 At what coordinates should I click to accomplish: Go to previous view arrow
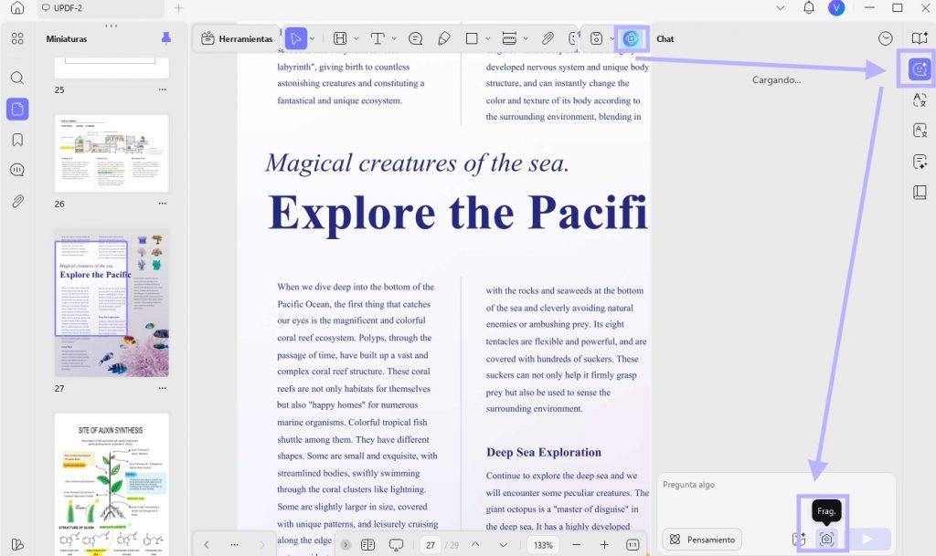(207, 545)
